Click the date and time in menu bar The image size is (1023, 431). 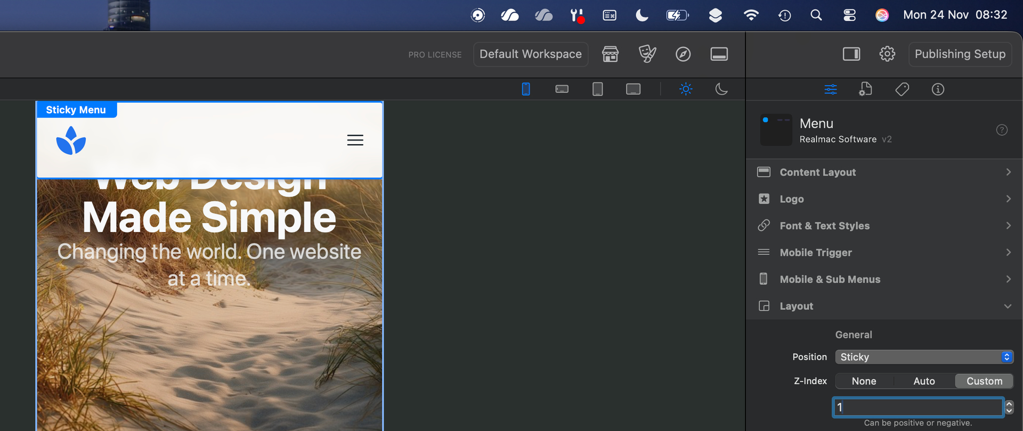[955, 15]
